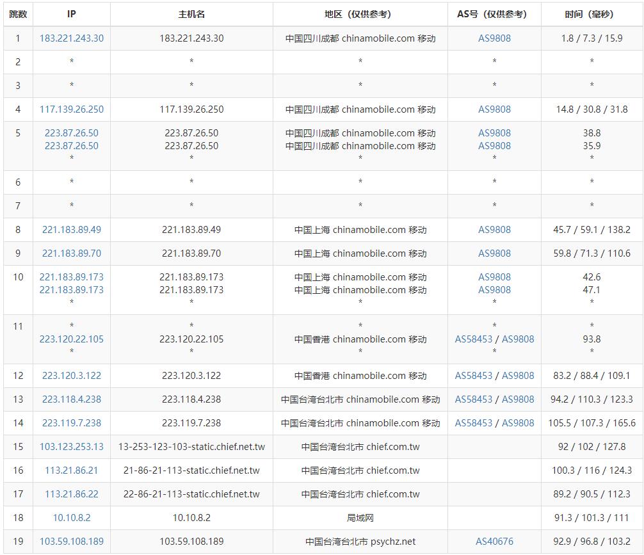Screen dimensions: 644x555
Task: Select region text 局域网
Action: [360, 518]
